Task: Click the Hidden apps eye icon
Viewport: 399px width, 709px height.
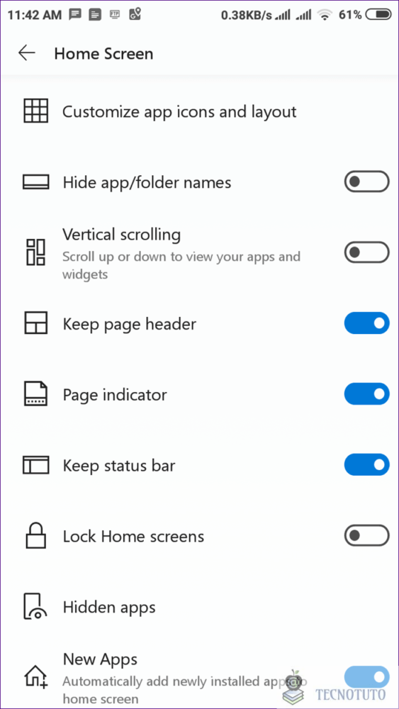Action: pyautogui.click(x=35, y=606)
